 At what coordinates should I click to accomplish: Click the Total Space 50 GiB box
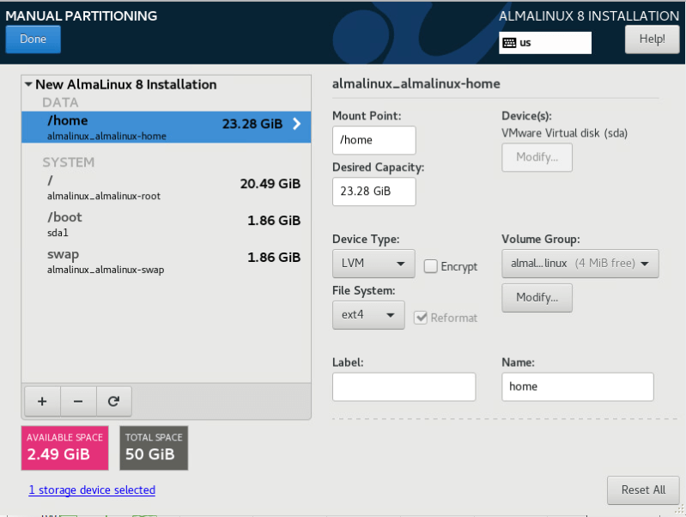point(154,447)
